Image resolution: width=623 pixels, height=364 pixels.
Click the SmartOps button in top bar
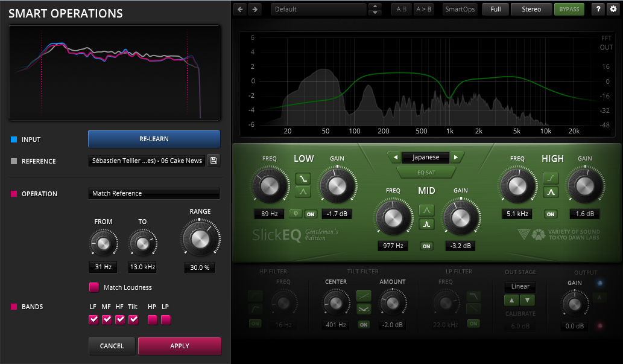pos(460,9)
